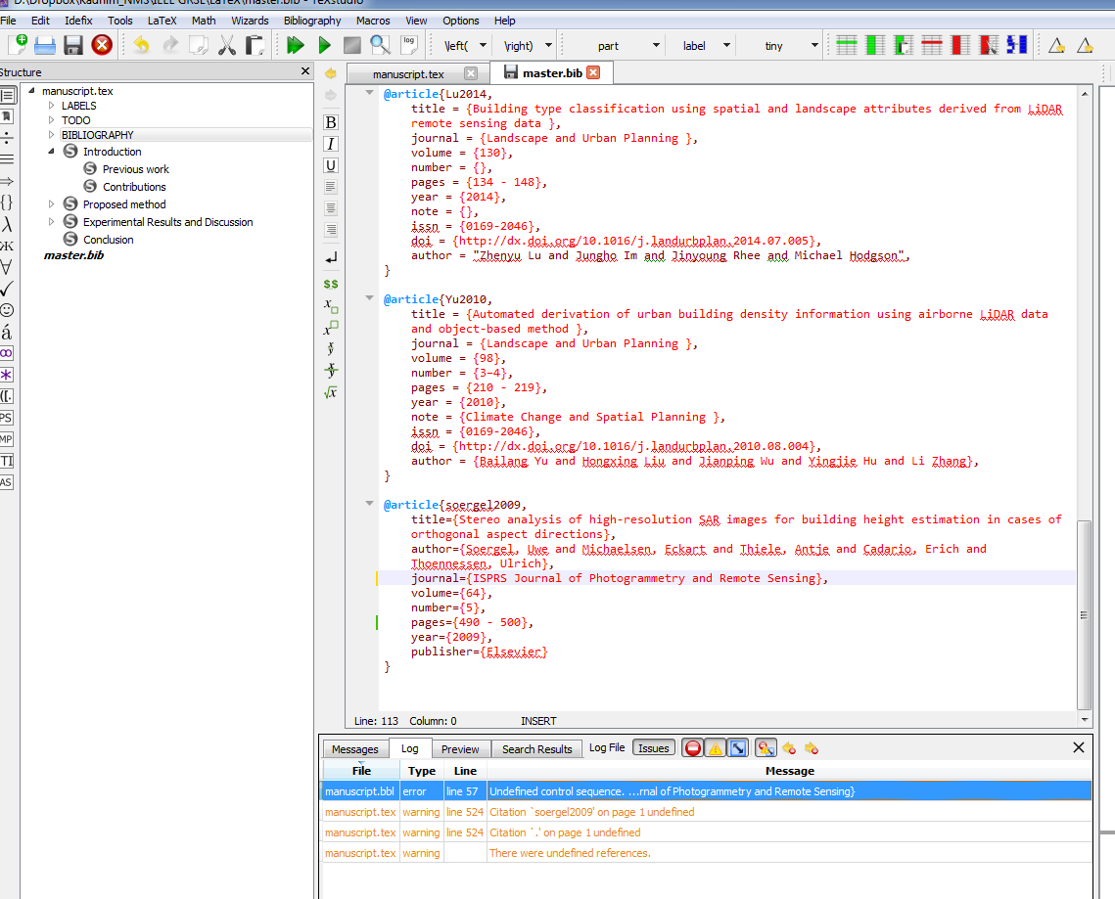Close the Structure panel
The height and width of the screenshot is (899, 1115).
305,71
